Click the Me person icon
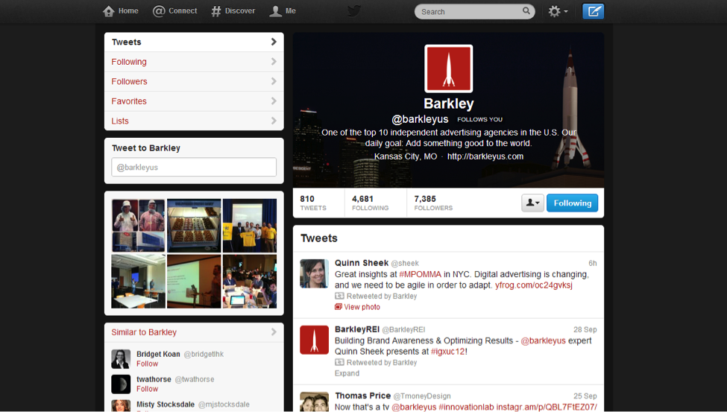 point(275,11)
